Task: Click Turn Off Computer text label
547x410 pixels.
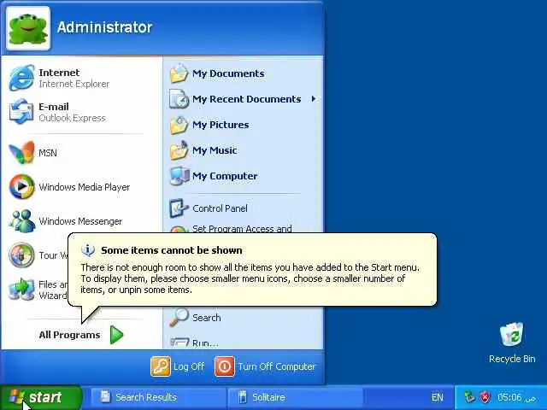Action: (x=277, y=366)
